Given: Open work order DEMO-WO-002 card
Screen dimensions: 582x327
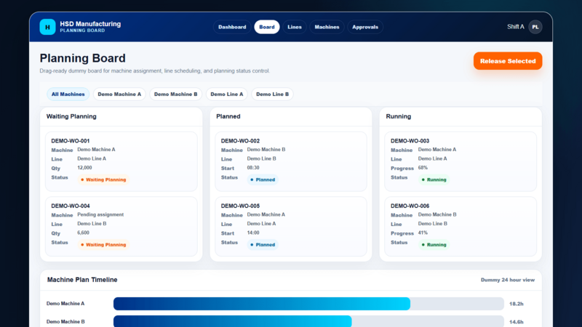Looking at the screenshot, I should click(291, 161).
